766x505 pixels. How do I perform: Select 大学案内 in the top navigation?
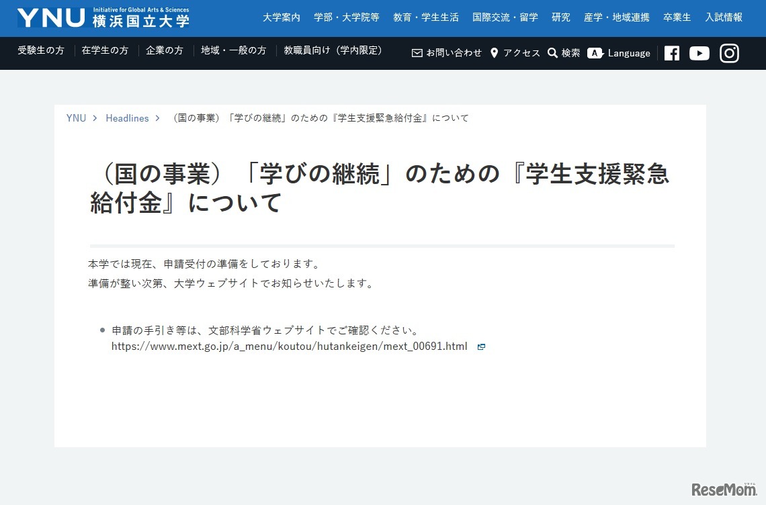(281, 17)
